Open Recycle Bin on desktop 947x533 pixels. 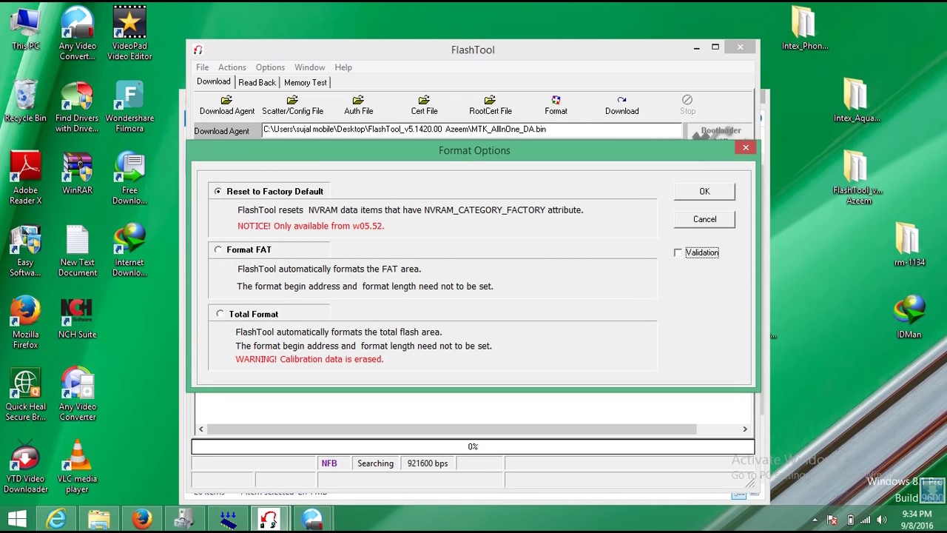[25, 101]
